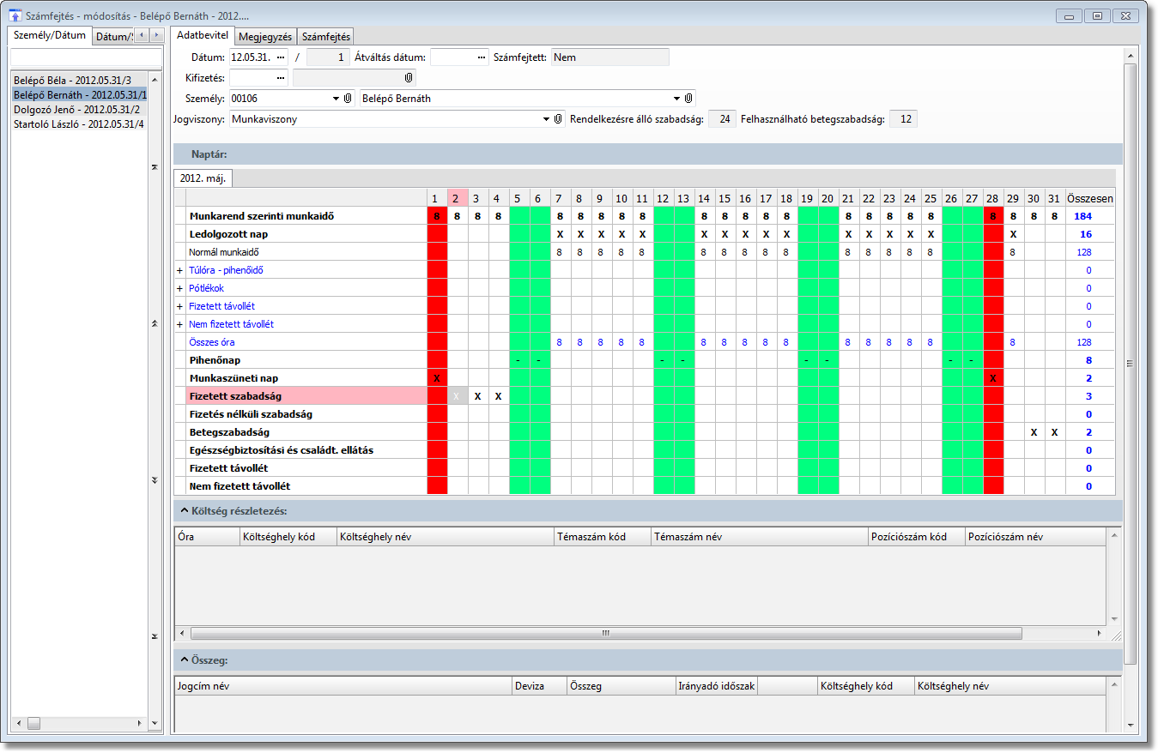The height and width of the screenshot is (753, 1158).
Task: Select Dolgozó Jenő - 2012.05.31/2 in list
Action: 77,110
